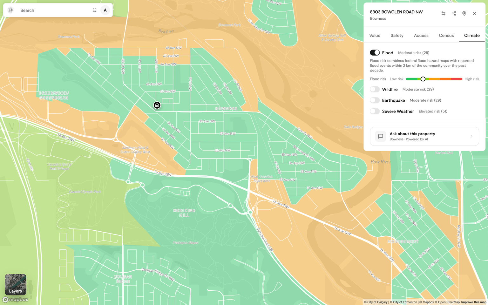Click the Real Canadian Superstore map label

tap(262, 179)
